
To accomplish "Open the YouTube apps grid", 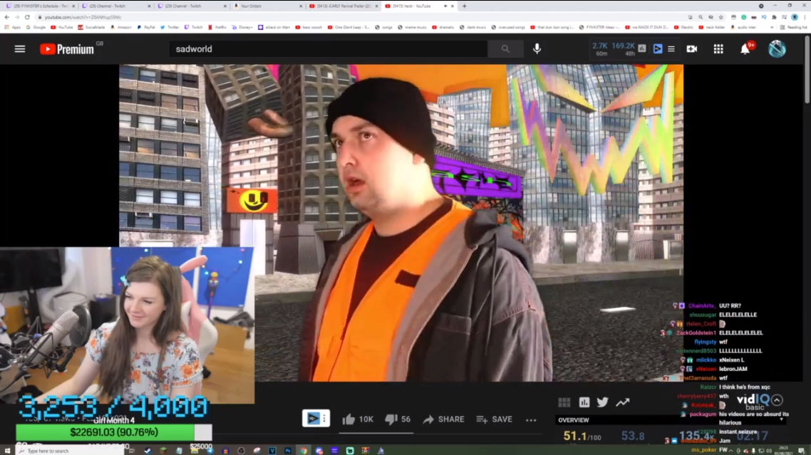I will click(718, 49).
